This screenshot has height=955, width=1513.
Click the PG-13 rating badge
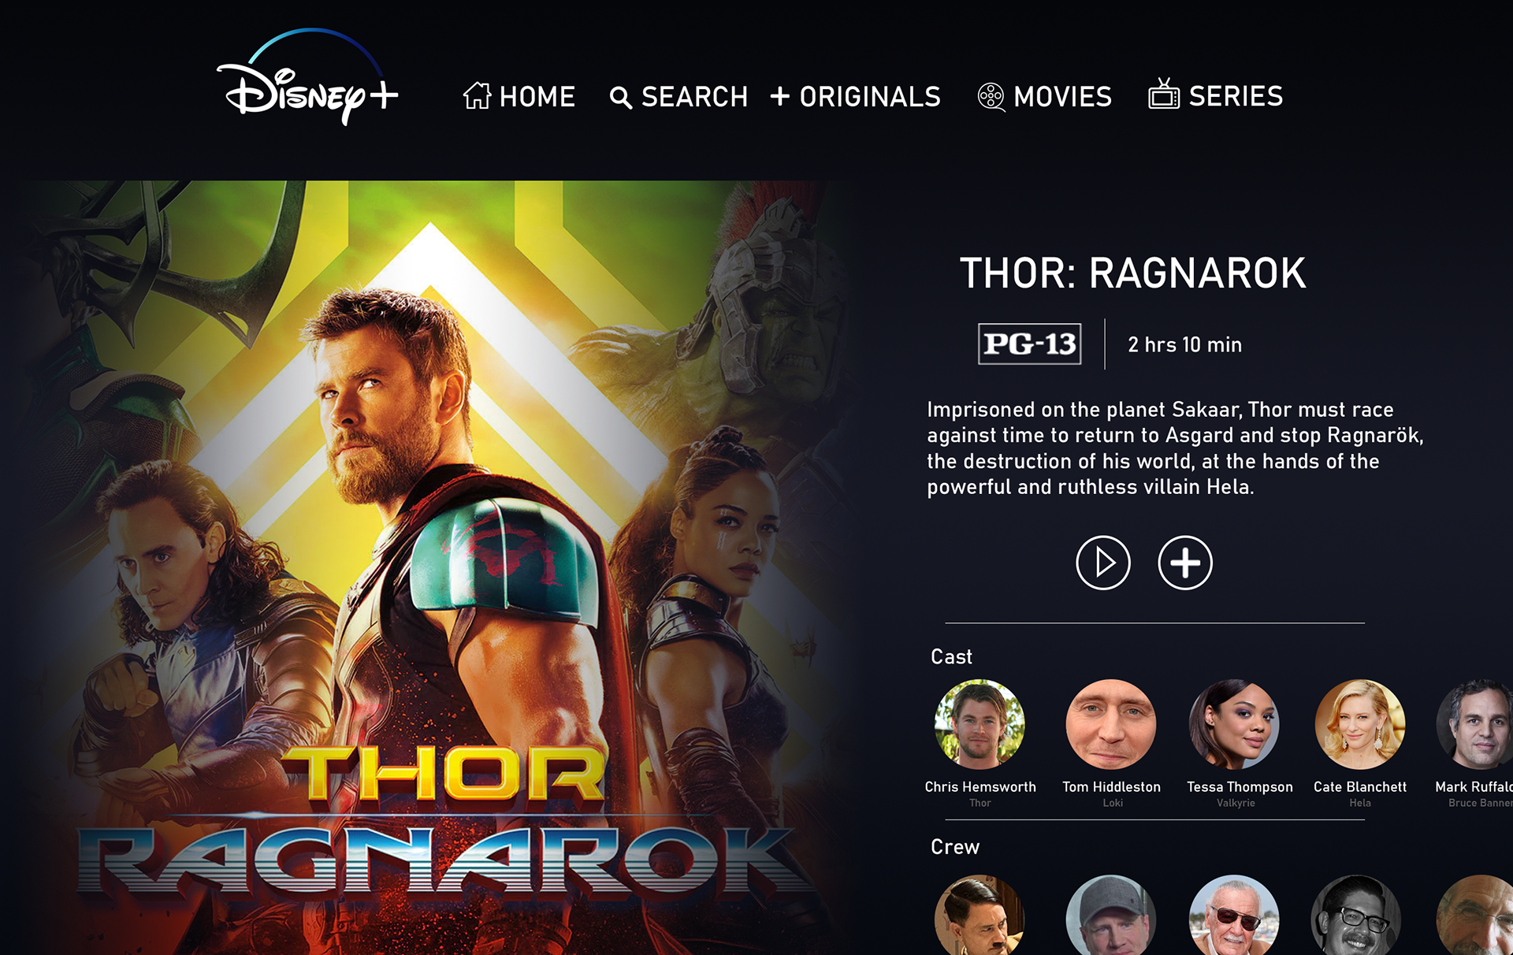coord(1029,344)
